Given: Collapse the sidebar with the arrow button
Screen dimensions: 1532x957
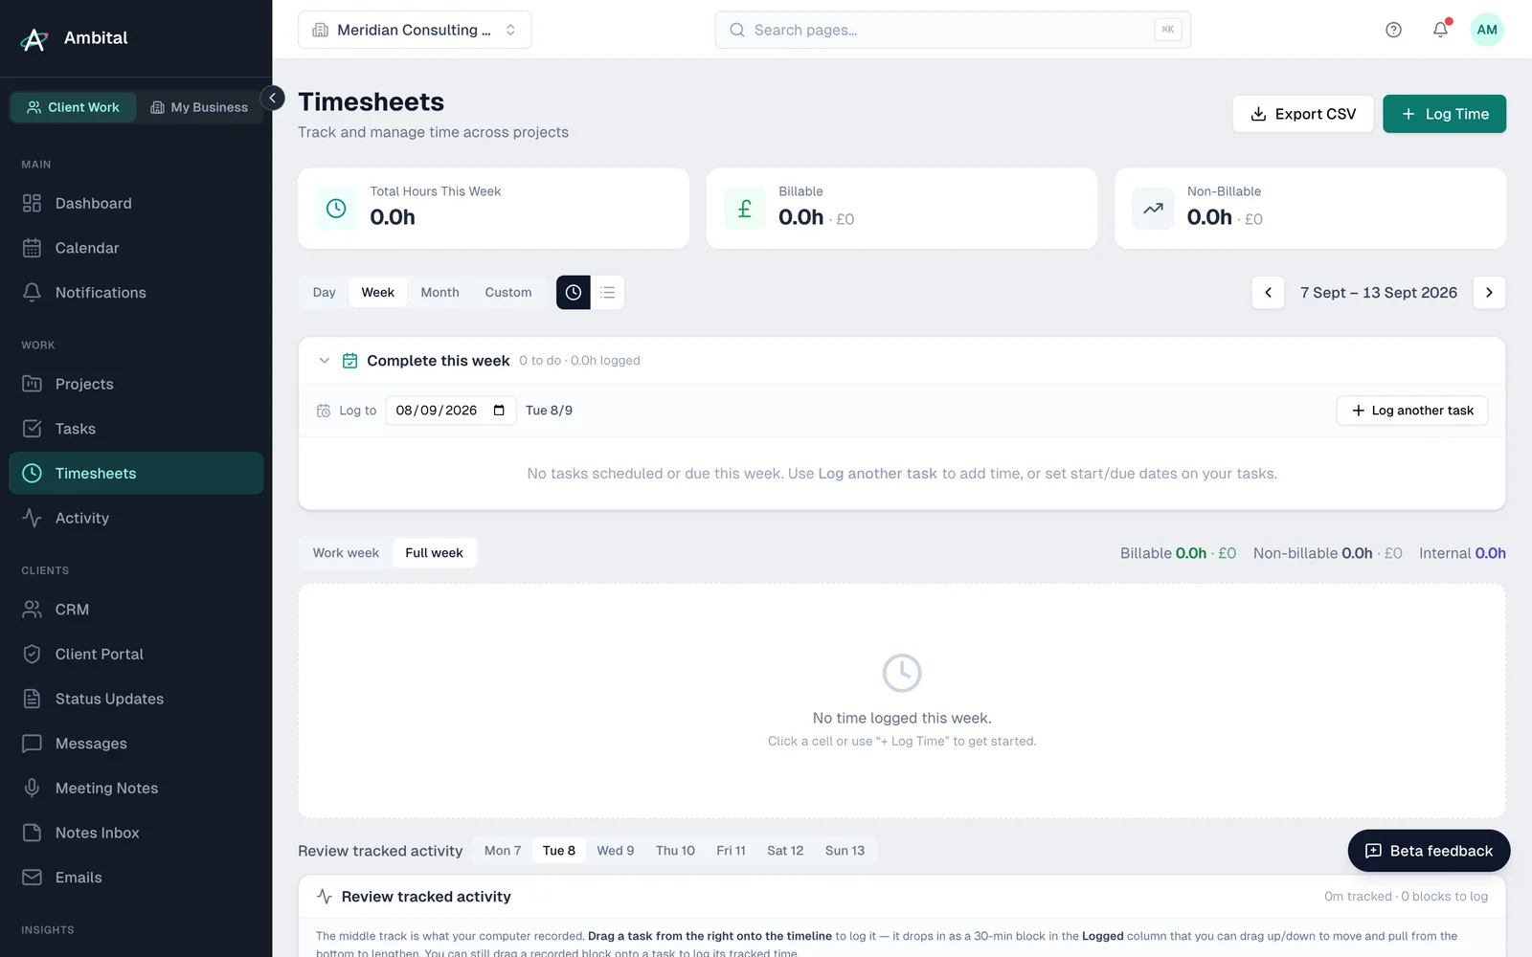Looking at the screenshot, I should tap(272, 98).
